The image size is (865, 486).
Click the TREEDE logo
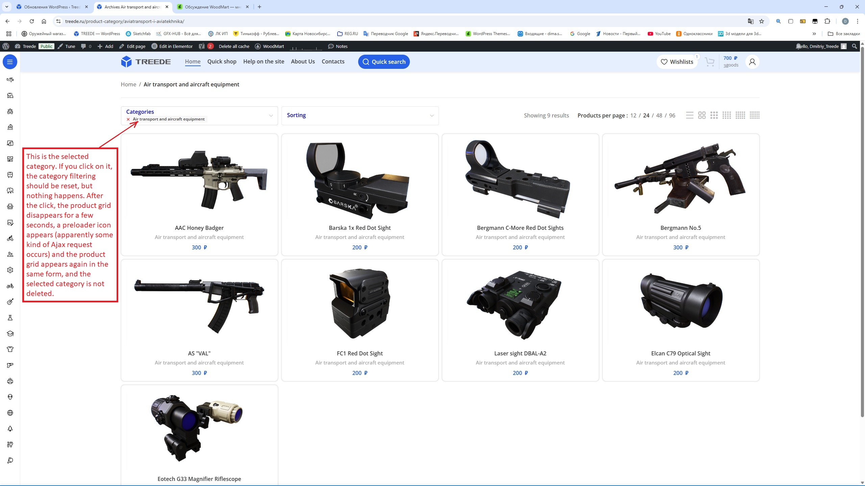146,62
